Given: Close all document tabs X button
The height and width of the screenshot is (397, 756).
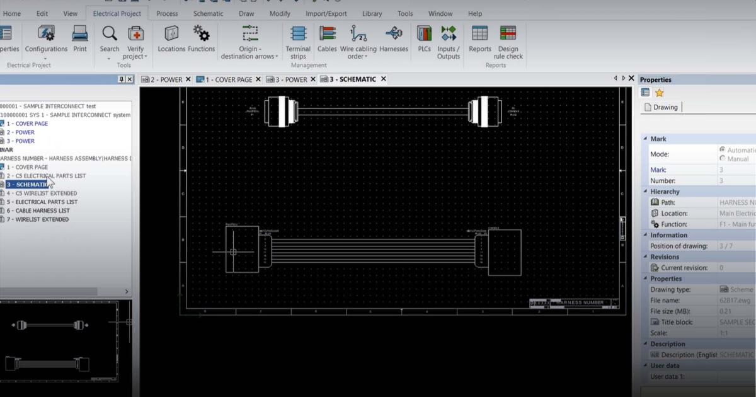Looking at the screenshot, I should [631, 79].
